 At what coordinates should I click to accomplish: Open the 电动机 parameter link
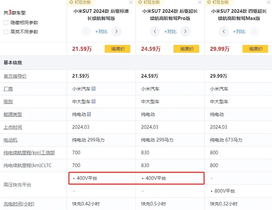tap(10, 140)
